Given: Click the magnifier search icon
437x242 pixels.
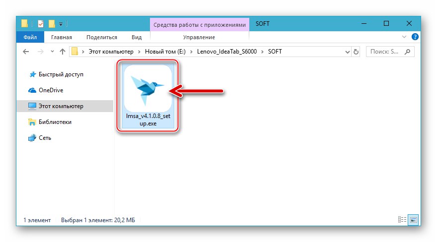Looking at the screenshot, I should (x=408, y=52).
